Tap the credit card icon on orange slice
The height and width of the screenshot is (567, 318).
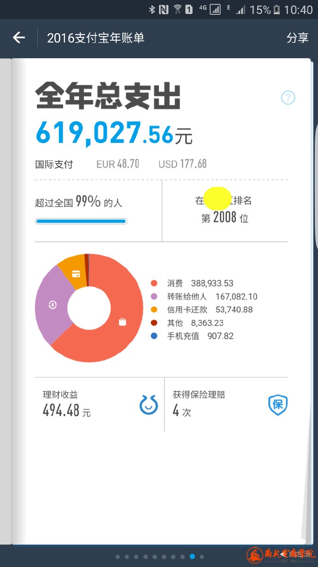[x=77, y=273]
